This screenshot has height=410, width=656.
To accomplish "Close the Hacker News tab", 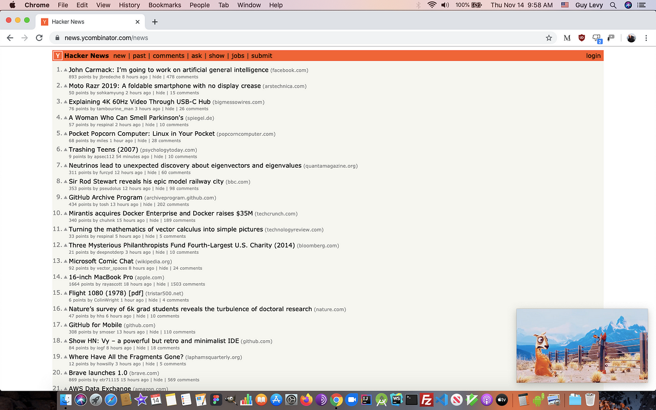I will tap(137, 22).
